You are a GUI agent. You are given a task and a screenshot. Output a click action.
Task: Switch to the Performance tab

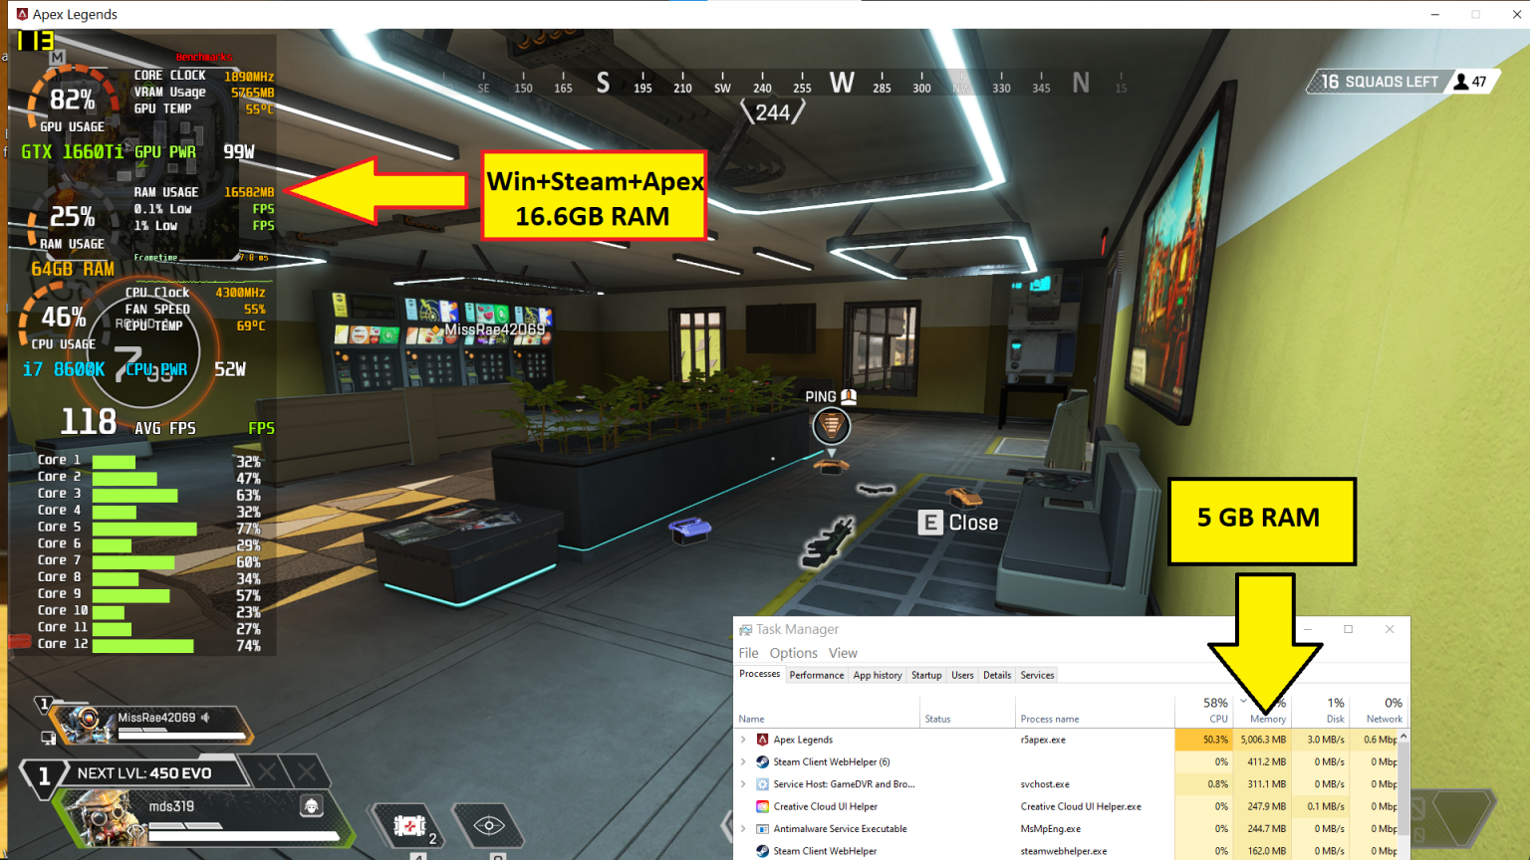point(816,675)
